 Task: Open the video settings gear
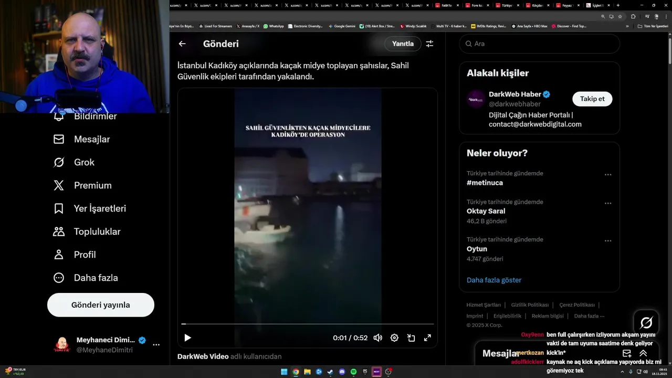coord(394,338)
